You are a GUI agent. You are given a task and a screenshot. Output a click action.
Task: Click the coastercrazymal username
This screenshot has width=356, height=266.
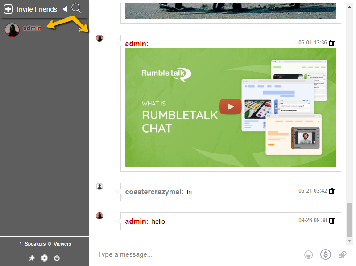click(154, 192)
